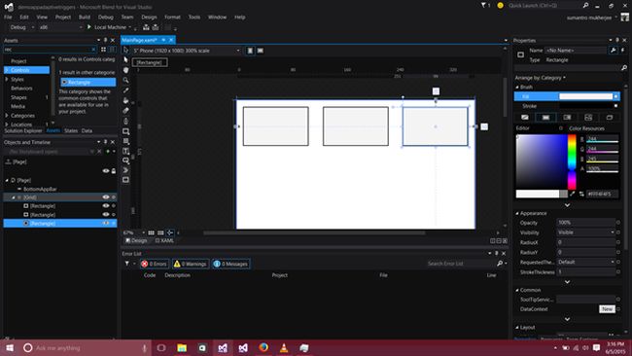Screen dimensions: 632x356
Task: Click New DataContext button
Action: (x=607, y=309)
